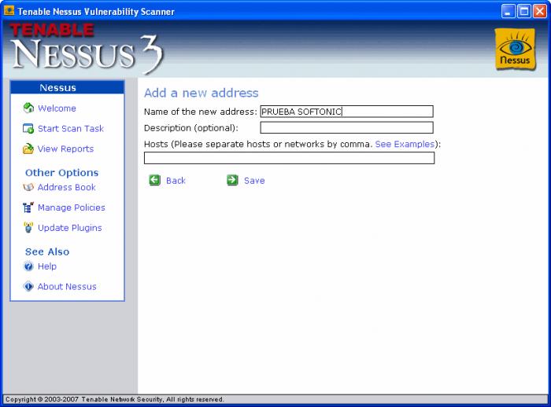Click the title bar application icon
Image resolution: width=551 pixels, height=407 pixels.
pos(9,11)
